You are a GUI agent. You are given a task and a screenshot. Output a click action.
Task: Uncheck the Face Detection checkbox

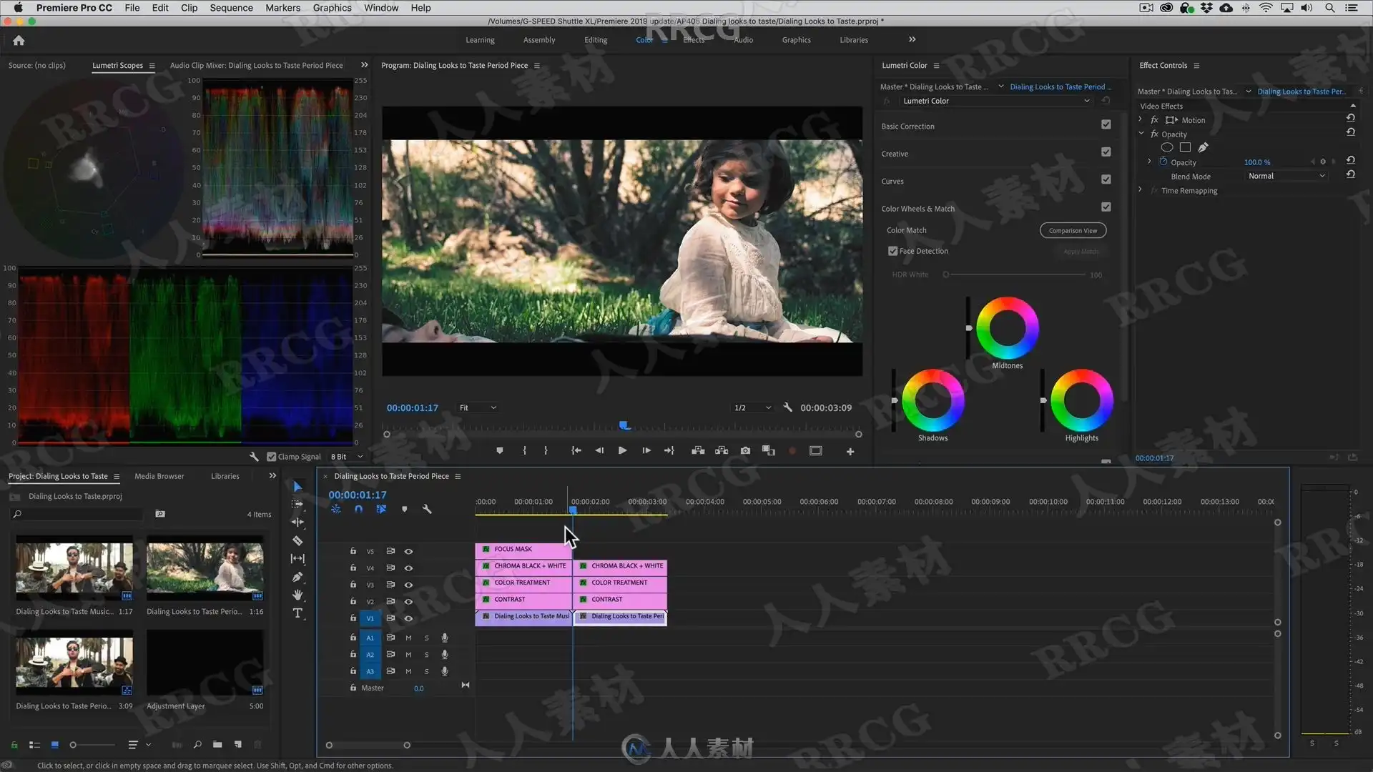click(892, 251)
